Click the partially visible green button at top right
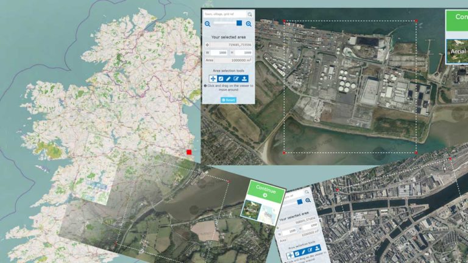This screenshot has height=263, width=468. [456, 20]
